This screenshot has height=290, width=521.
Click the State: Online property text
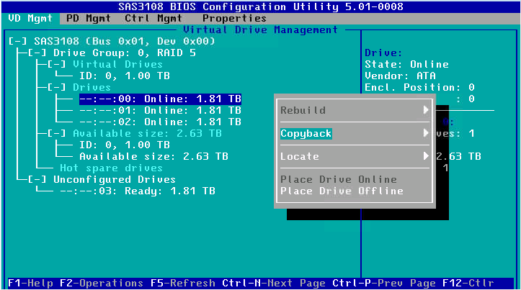coord(406,64)
